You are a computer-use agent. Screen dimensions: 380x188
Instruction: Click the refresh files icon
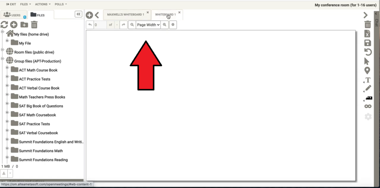pyautogui.click(x=4, y=25)
